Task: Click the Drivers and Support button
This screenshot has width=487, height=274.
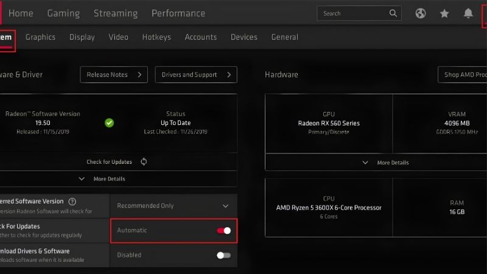Action: point(196,74)
